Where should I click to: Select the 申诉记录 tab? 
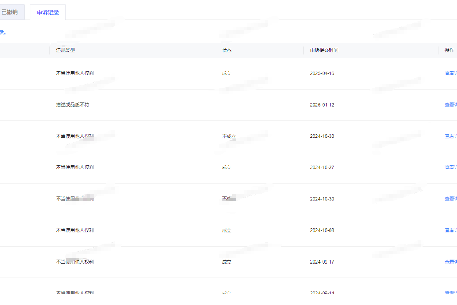coord(48,12)
